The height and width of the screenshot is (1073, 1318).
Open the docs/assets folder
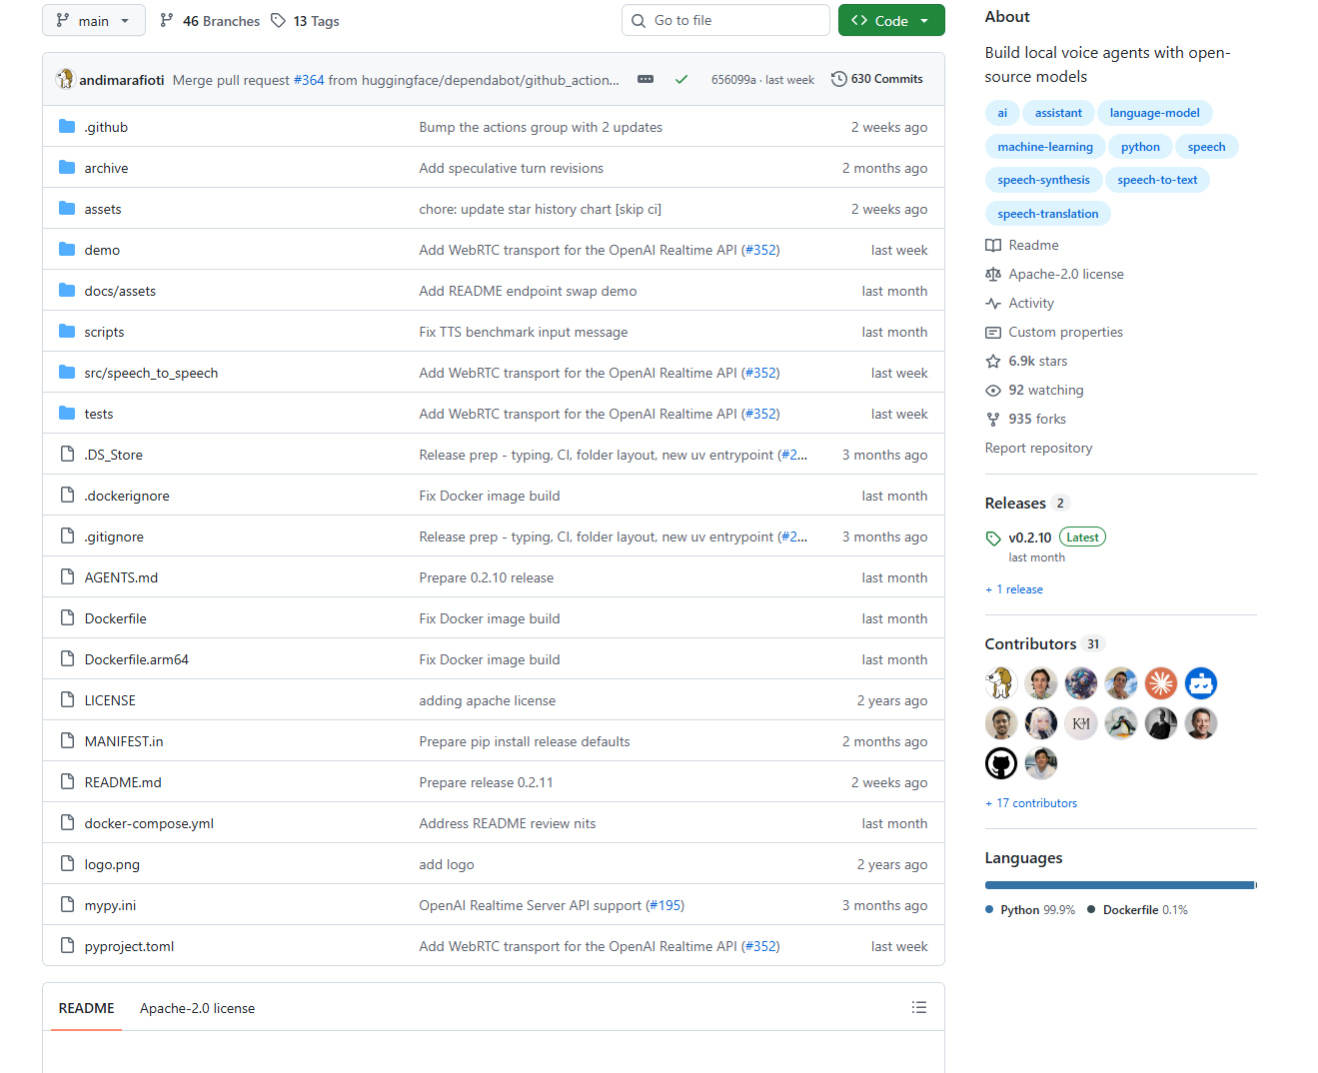coord(120,291)
